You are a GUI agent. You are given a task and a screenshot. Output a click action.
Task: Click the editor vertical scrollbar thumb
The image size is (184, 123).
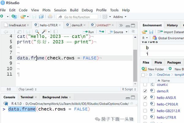[135, 66]
